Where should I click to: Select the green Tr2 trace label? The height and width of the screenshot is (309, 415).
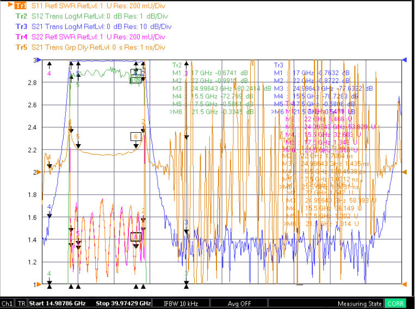[x=21, y=16]
